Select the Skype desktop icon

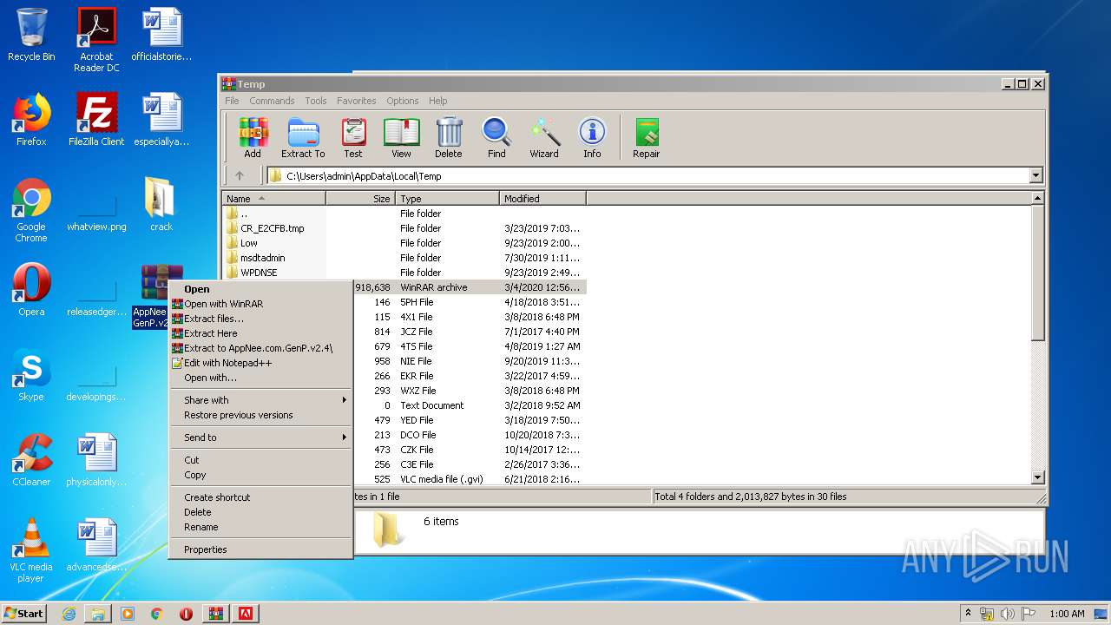(31, 375)
